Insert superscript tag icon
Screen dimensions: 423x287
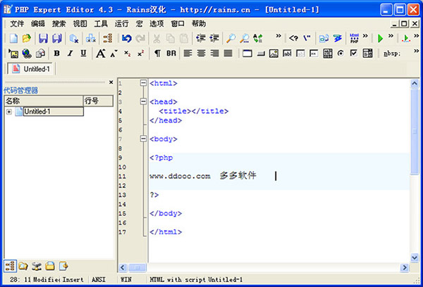click(x=140, y=53)
